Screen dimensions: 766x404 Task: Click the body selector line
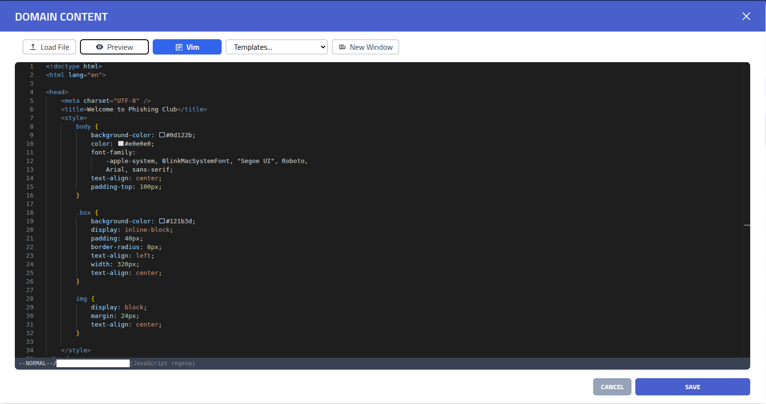(87, 127)
